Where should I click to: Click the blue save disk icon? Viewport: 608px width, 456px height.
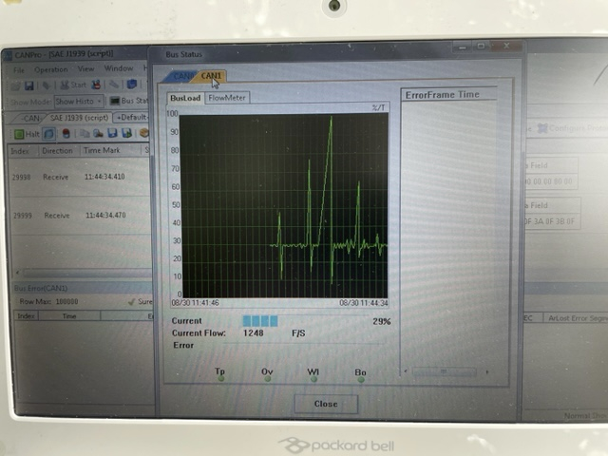coord(27,85)
